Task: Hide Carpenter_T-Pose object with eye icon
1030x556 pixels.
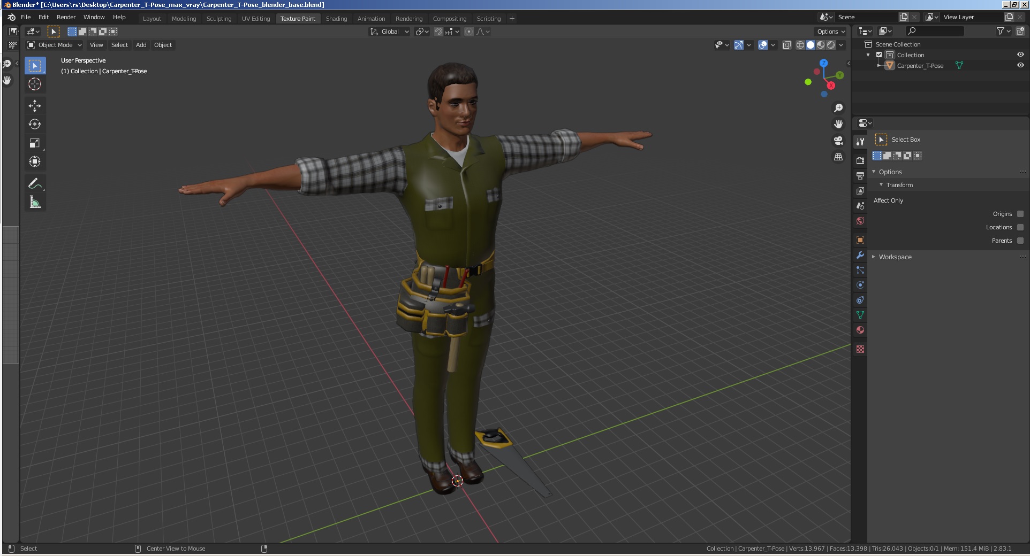Action: 1020,65
